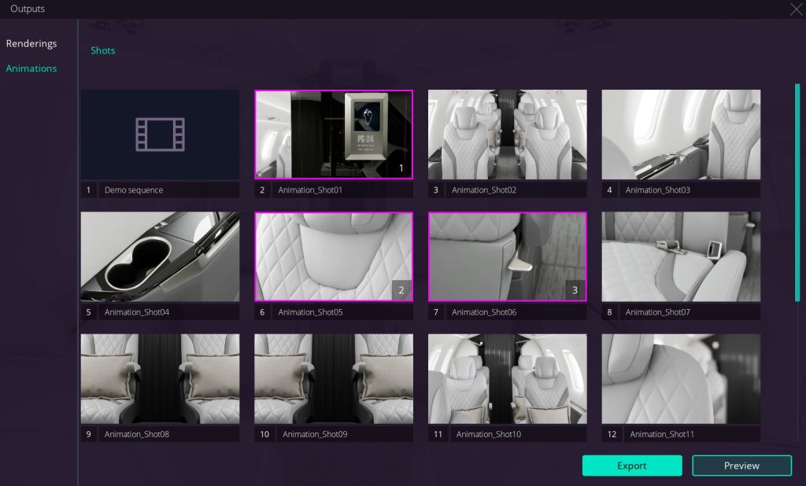Pick the Animation_Shot03 thumbnail
This screenshot has height=486, width=806.
coord(681,134)
